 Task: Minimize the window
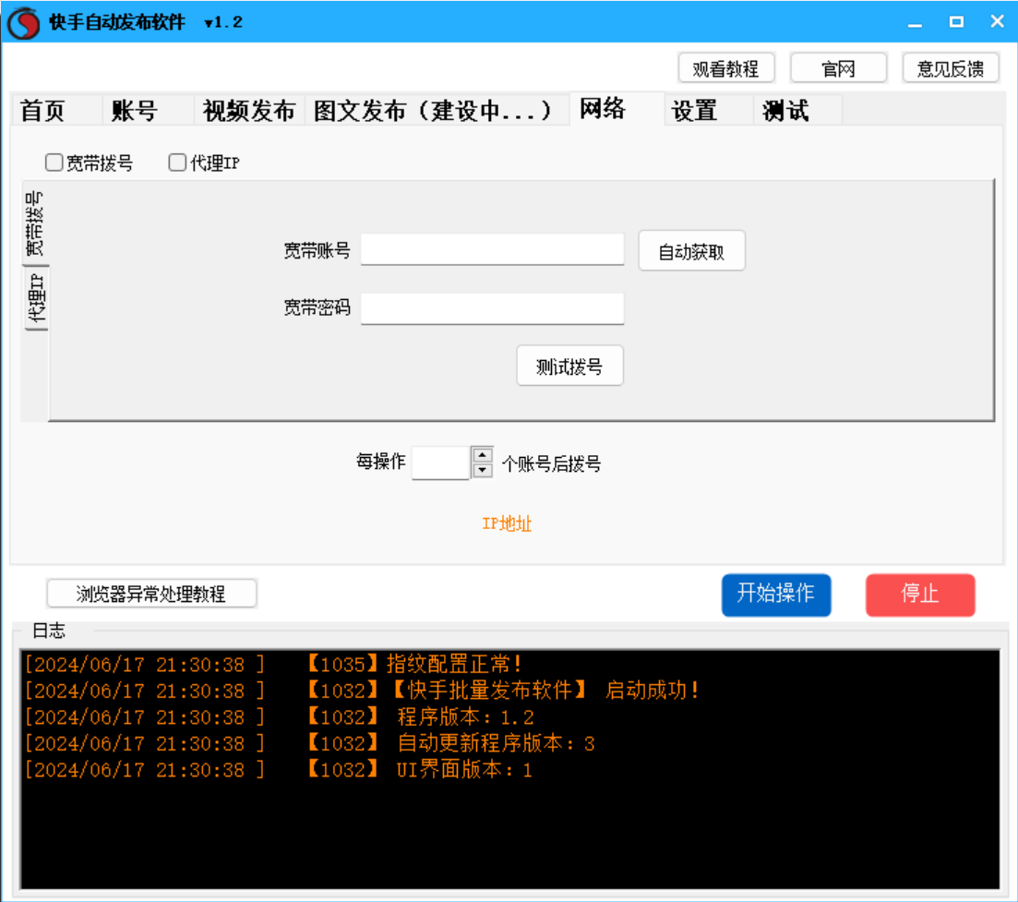tap(915, 23)
